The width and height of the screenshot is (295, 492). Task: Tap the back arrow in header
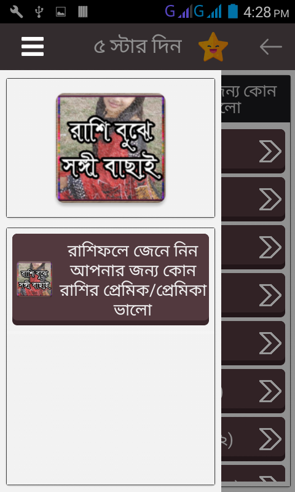pos(271,47)
